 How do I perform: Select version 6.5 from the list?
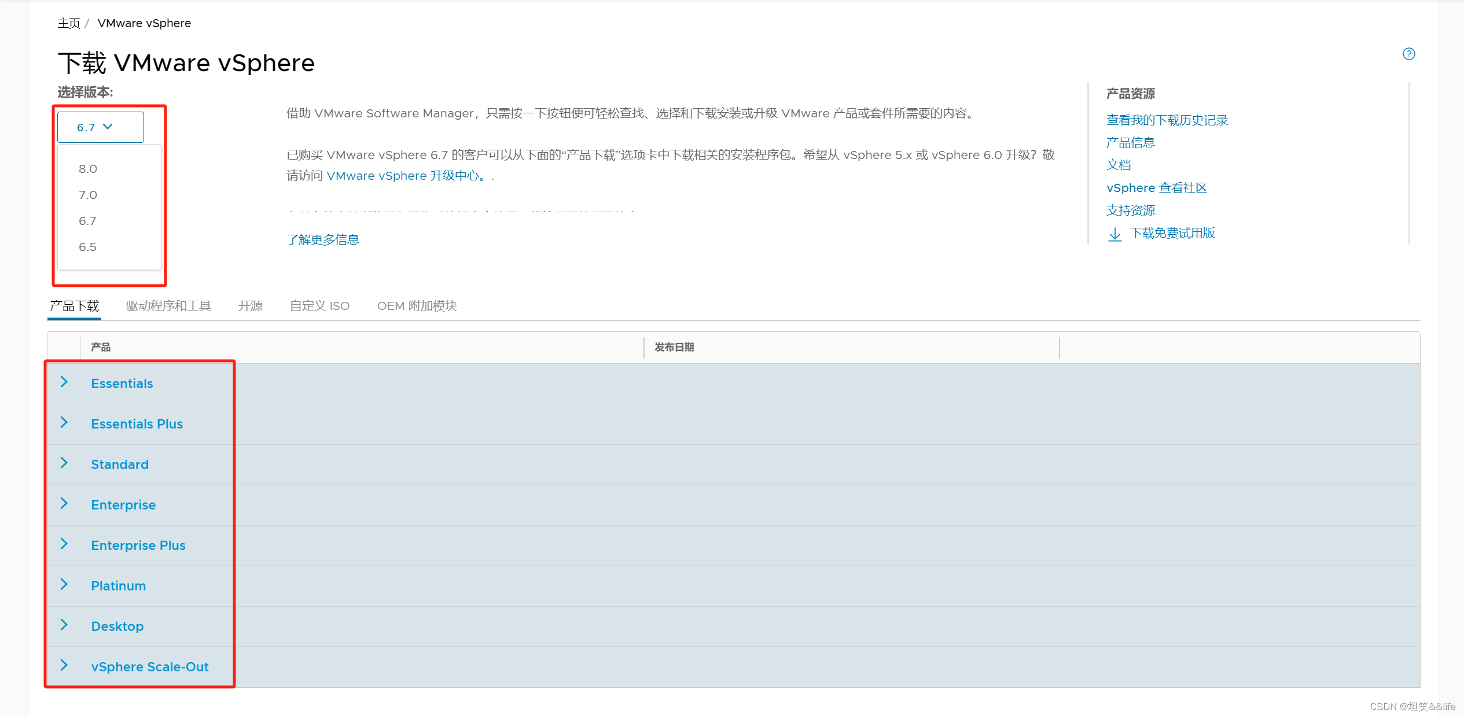click(x=87, y=247)
